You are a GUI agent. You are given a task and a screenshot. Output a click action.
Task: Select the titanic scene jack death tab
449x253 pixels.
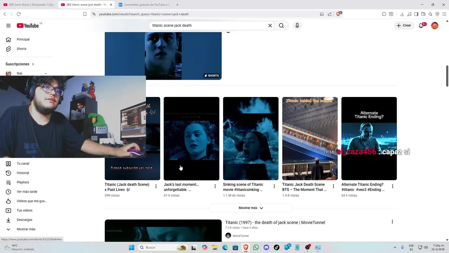pyautogui.click(x=86, y=5)
